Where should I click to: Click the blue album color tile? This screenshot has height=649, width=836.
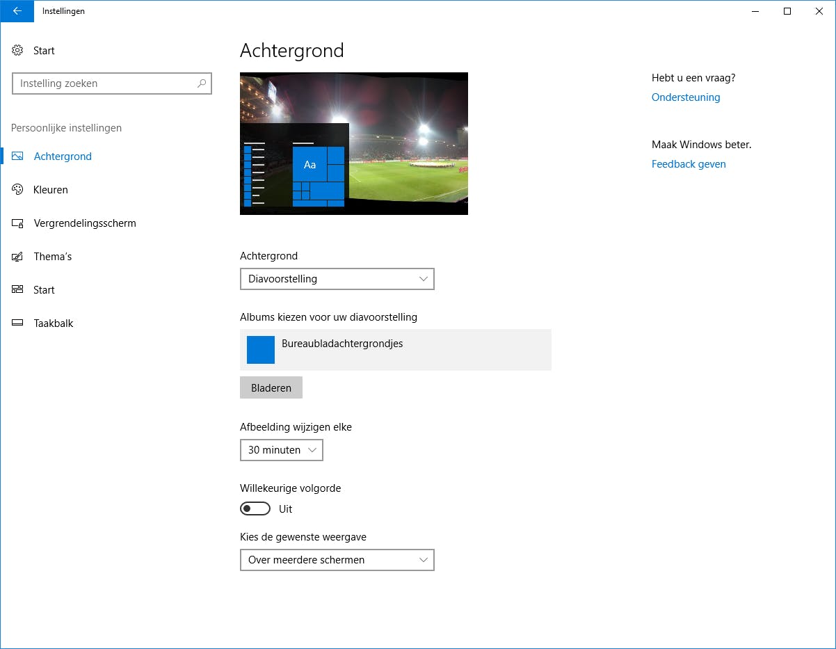pyautogui.click(x=260, y=349)
